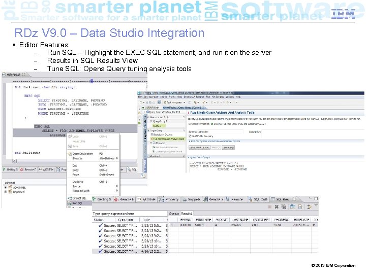The image size is (366, 274).
Task: Click the SALLY cell in results
Action: tap(203, 225)
